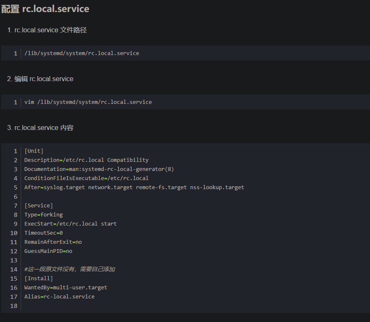
Task: Click the vim command code line
Action: [x=88, y=102]
